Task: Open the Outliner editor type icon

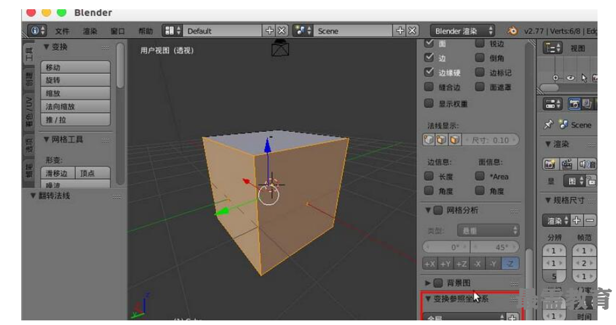Action: pyautogui.click(x=553, y=48)
